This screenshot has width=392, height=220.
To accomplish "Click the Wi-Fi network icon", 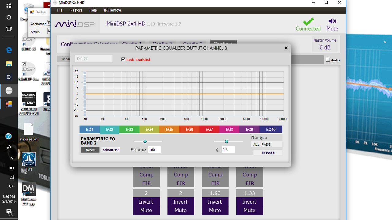I will coord(12,177).
